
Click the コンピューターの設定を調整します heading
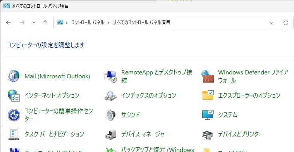pyautogui.click(x=46, y=45)
